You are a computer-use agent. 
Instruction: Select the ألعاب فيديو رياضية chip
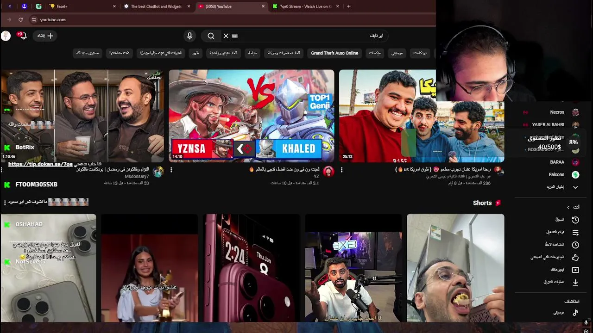(x=223, y=53)
